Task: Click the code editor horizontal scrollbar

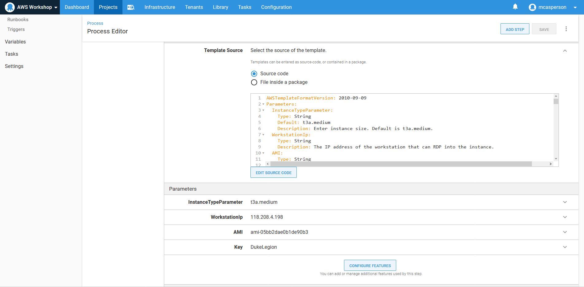Action: [x=400, y=164]
